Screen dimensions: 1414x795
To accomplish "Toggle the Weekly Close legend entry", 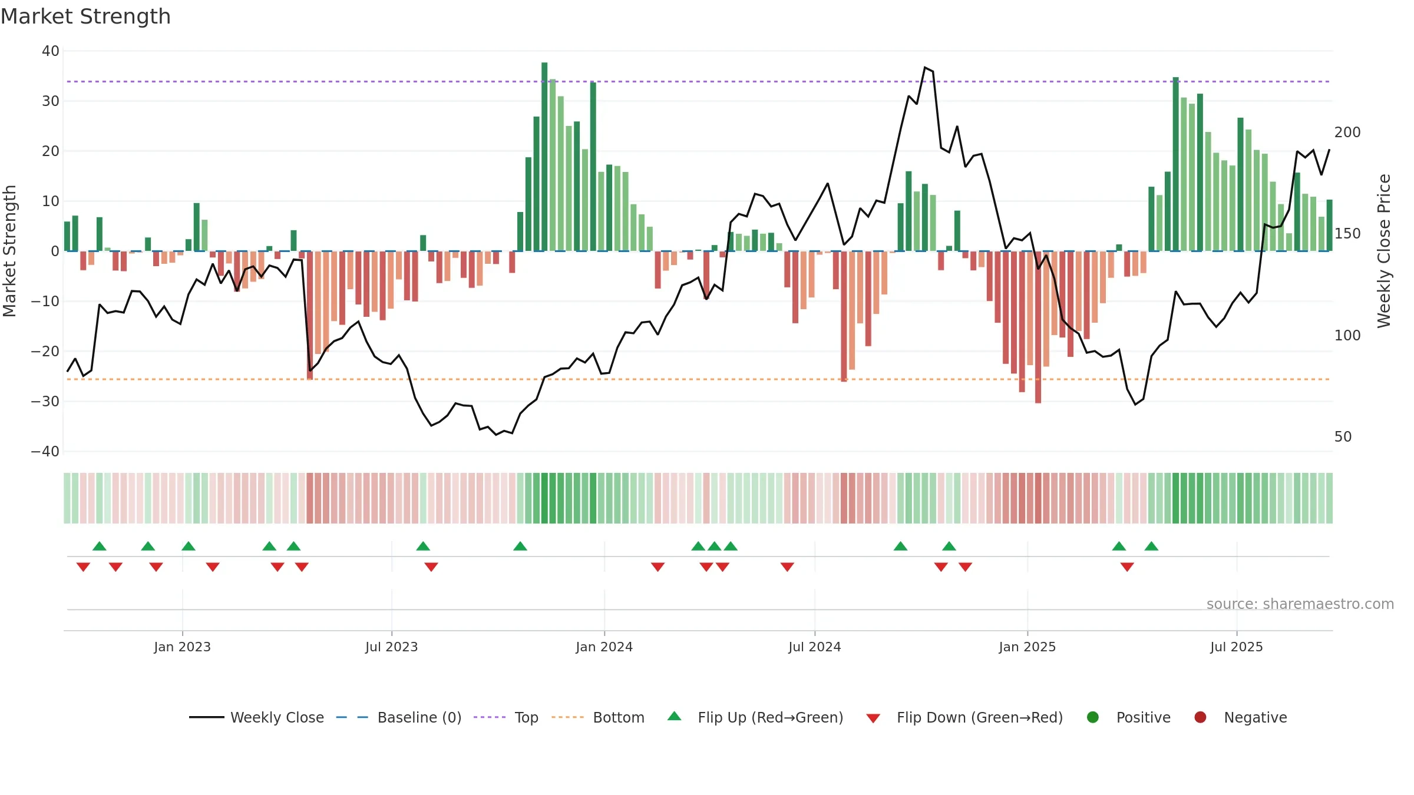I will tap(257, 717).
